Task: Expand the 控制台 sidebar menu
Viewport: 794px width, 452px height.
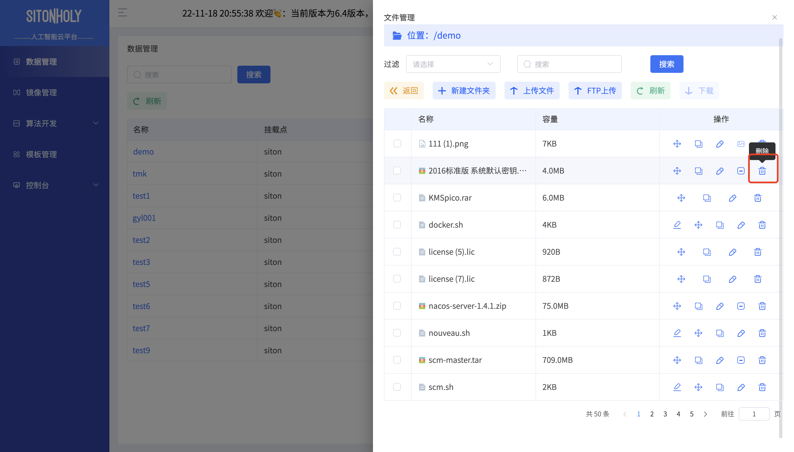Action: [55, 185]
